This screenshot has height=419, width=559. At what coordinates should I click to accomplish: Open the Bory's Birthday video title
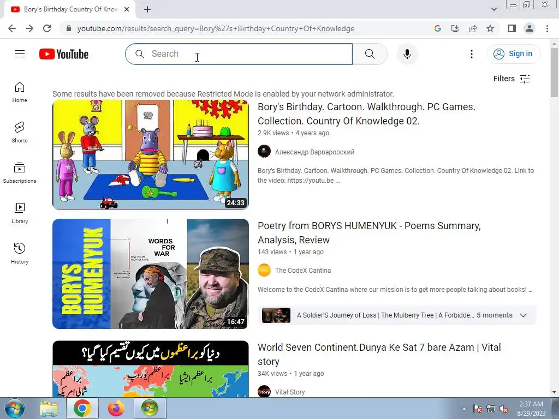366,113
